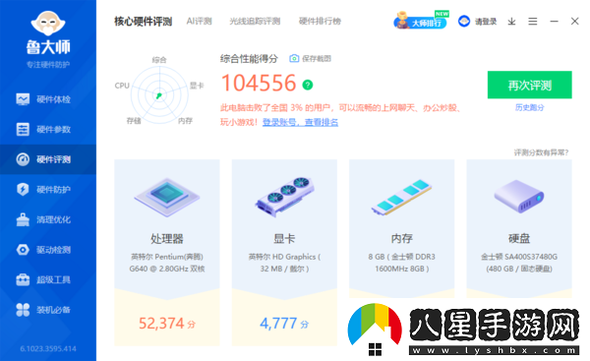Screen dimensions: 590x361
Task: Click the HD Graphics description text
Action: pyautogui.click(x=284, y=263)
